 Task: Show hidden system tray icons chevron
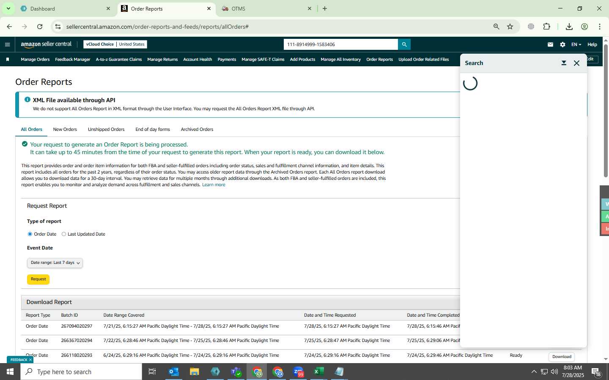point(534,372)
